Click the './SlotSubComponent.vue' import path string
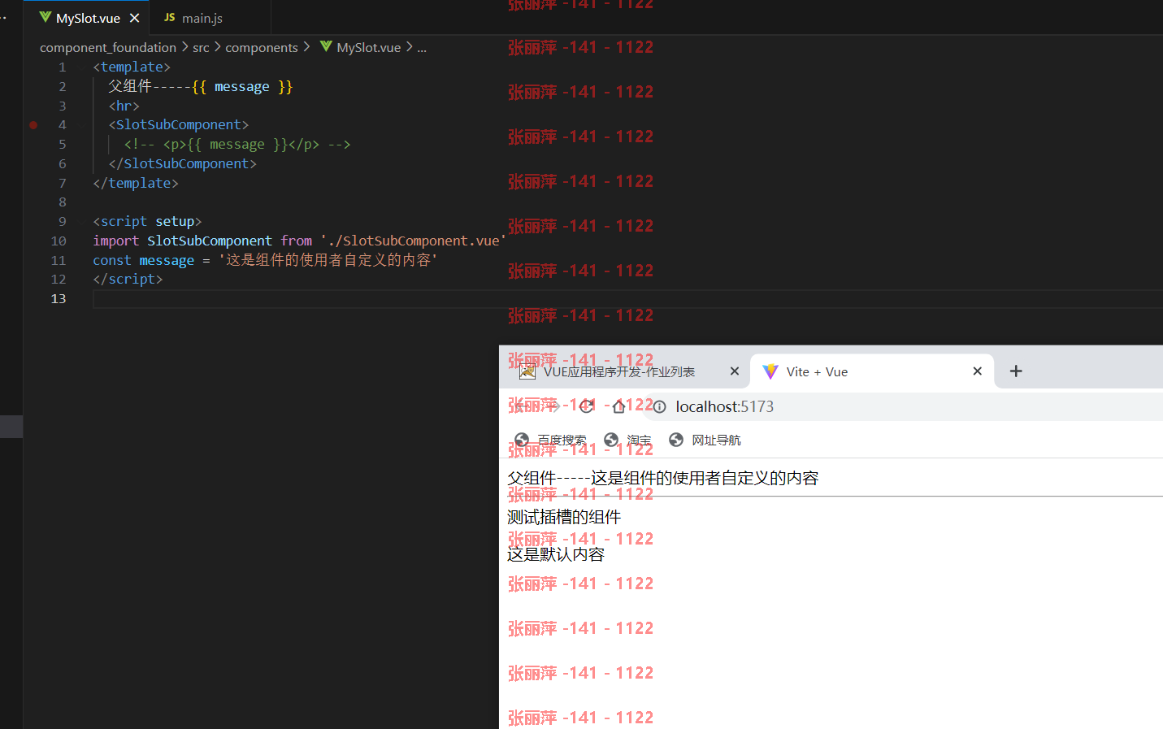The image size is (1163, 729). (x=413, y=241)
